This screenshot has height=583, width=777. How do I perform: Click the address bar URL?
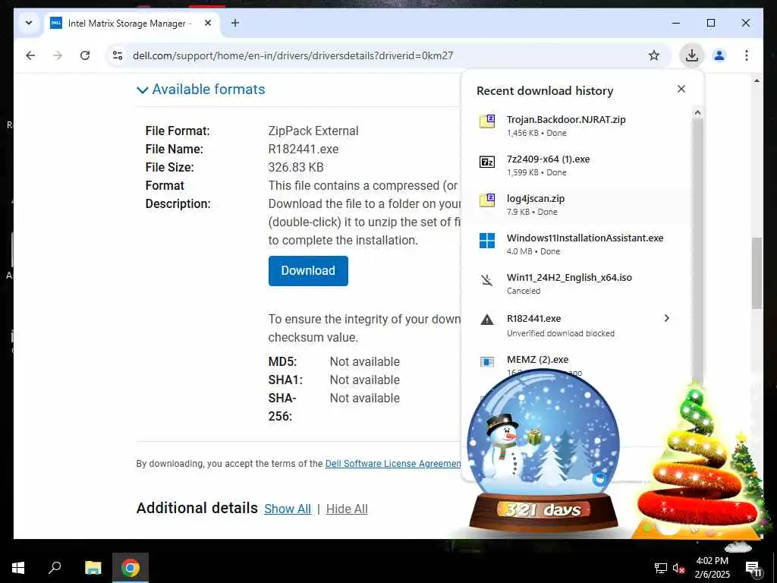293,55
